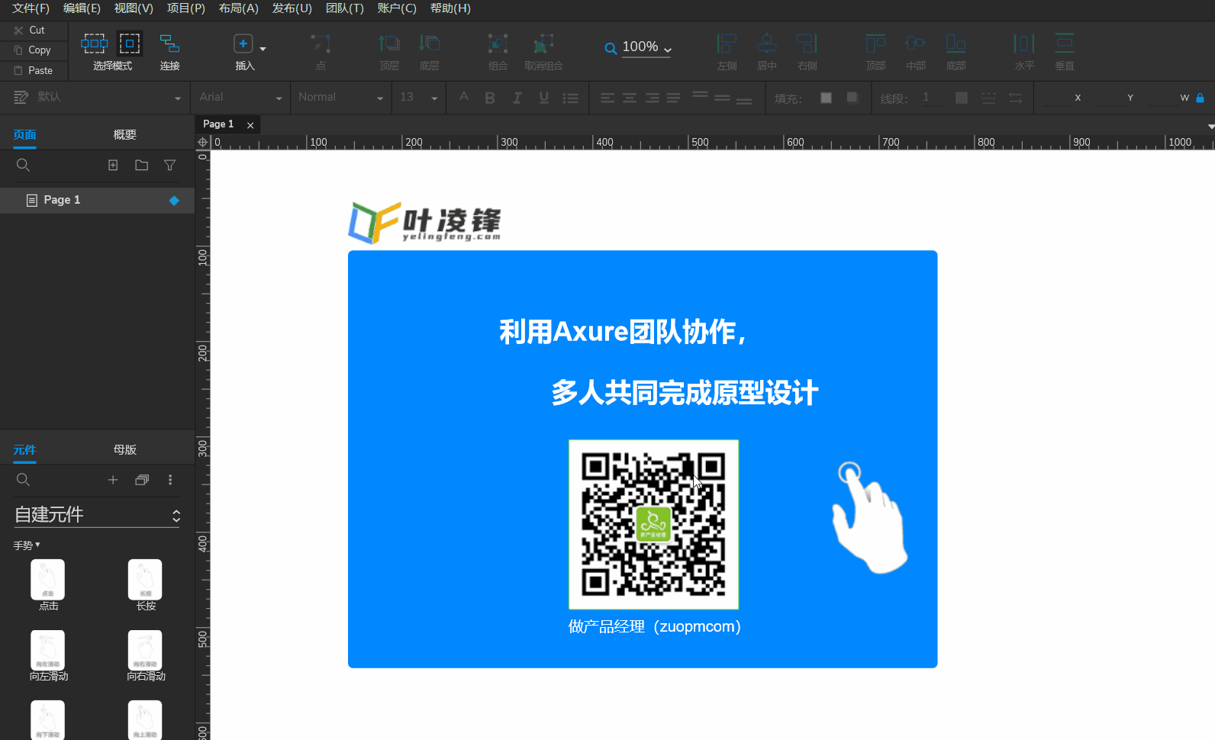Click the filter funnel icon in pages panel
Viewport: 1215px width, 740px height.
(170, 165)
